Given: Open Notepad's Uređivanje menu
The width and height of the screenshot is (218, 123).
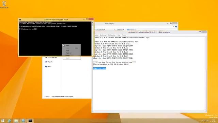Looking at the screenshot, I should click(x=103, y=35).
